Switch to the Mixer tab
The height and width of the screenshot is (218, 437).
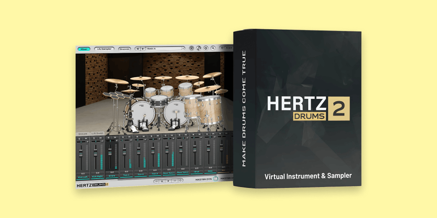click(84, 49)
